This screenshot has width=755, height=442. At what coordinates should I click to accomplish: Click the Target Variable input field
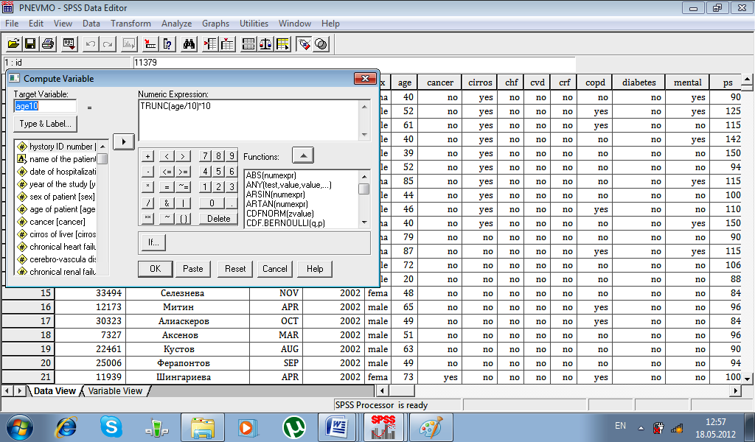tap(45, 106)
